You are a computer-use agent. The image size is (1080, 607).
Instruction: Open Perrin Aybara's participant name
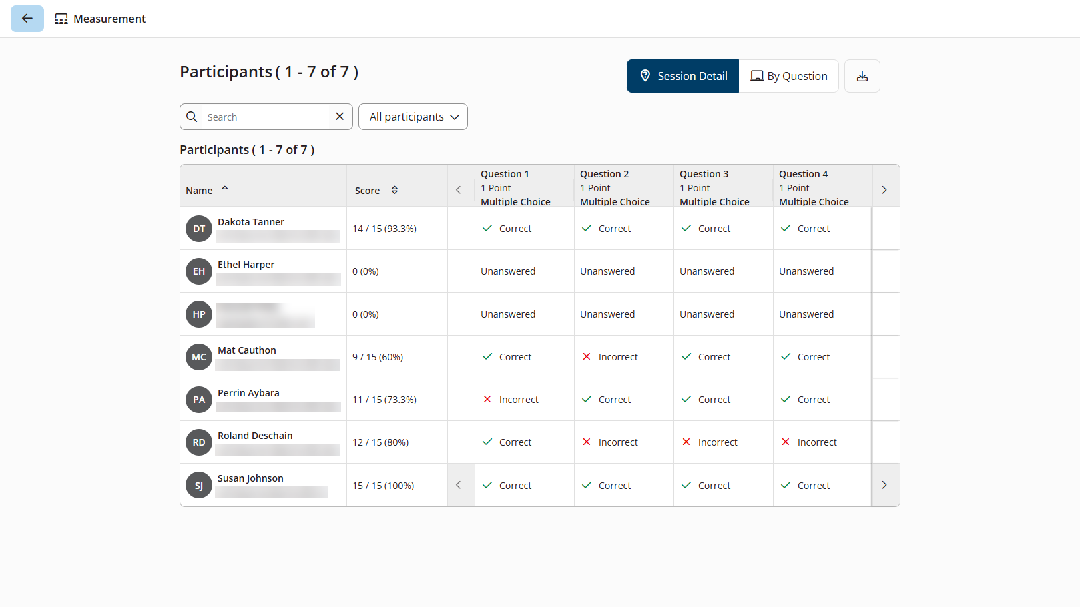pos(248,393)
